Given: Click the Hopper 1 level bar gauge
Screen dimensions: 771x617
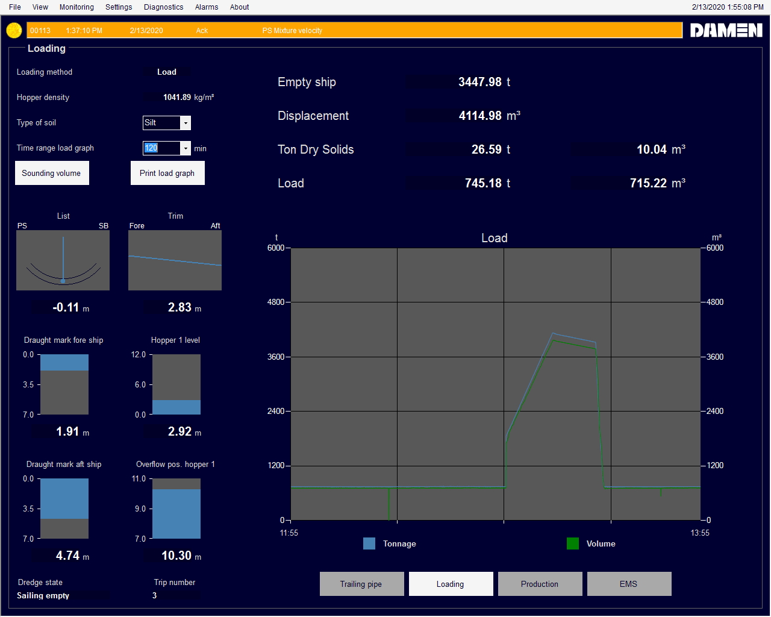Looking at the screenshot, I should 177,384.
